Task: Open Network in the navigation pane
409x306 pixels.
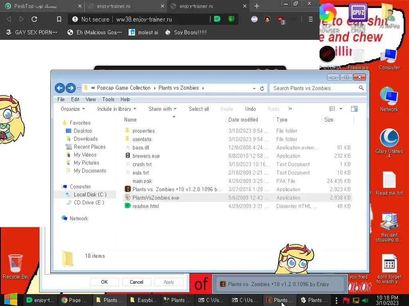Action: tap(79, 219)
